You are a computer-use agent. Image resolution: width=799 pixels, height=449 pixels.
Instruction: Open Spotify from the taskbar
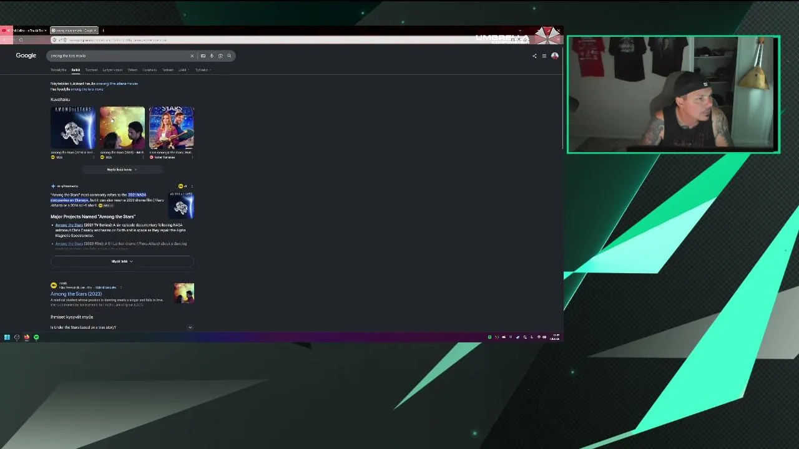coord(36,337)
